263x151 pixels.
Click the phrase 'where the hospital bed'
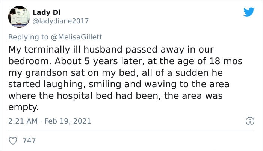pos(60,96)
